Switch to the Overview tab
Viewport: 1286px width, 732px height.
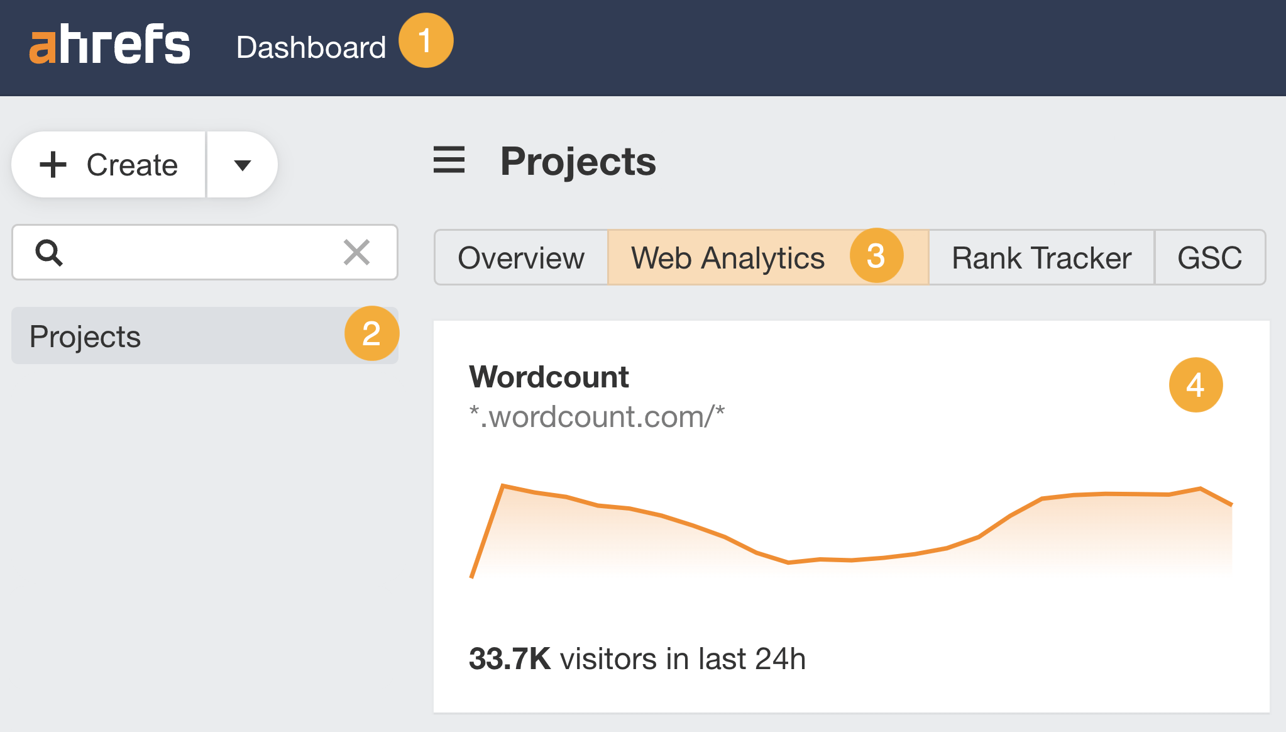[x=520, y=257]
